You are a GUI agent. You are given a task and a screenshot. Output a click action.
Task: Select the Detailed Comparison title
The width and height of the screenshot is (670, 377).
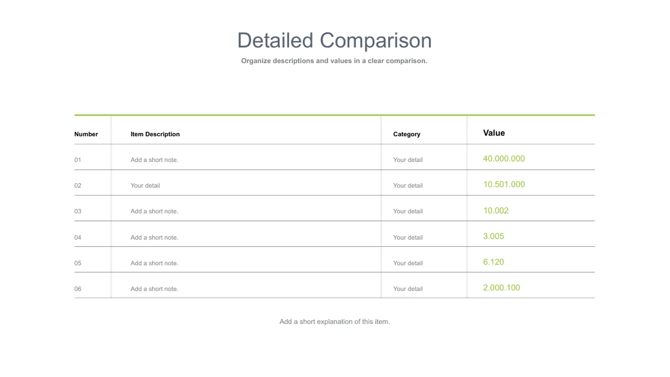click(x=334, y=41)
